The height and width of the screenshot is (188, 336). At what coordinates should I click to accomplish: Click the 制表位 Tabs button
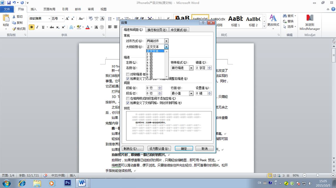133,148
